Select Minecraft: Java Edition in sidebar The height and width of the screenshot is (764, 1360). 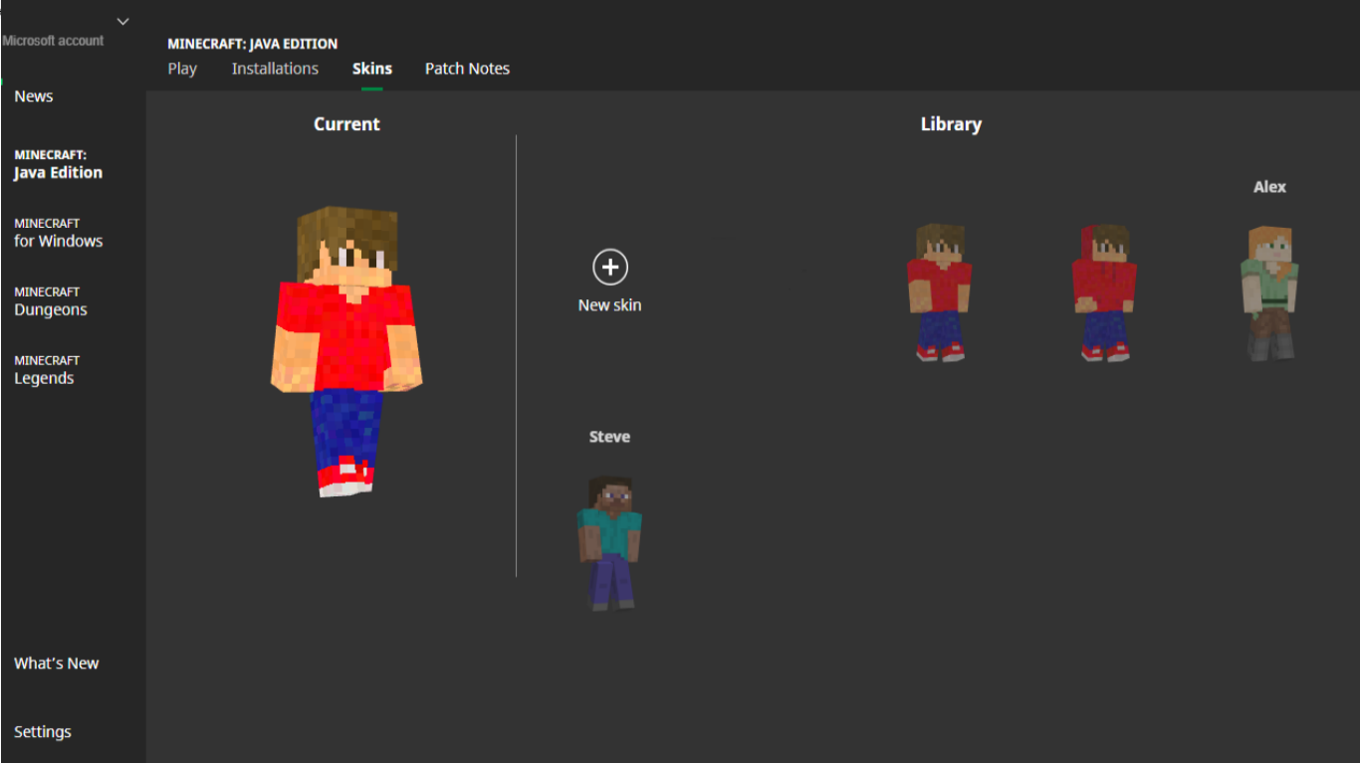point(58,164)
